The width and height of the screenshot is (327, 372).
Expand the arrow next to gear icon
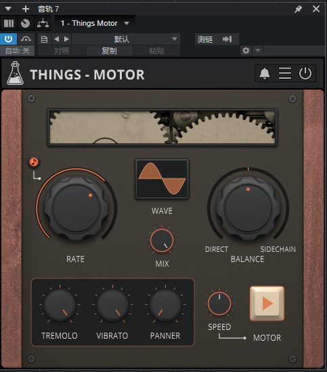(258, 50)
